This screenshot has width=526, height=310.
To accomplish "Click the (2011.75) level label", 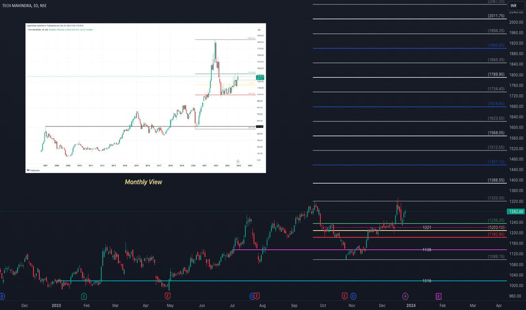I will tap(496, 16).
